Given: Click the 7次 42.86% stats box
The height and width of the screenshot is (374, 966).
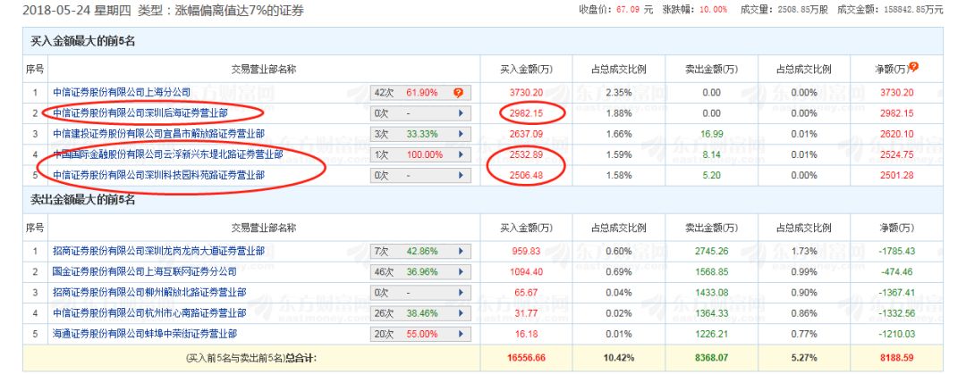Looking at the screenshot, I should coord(420,252).
